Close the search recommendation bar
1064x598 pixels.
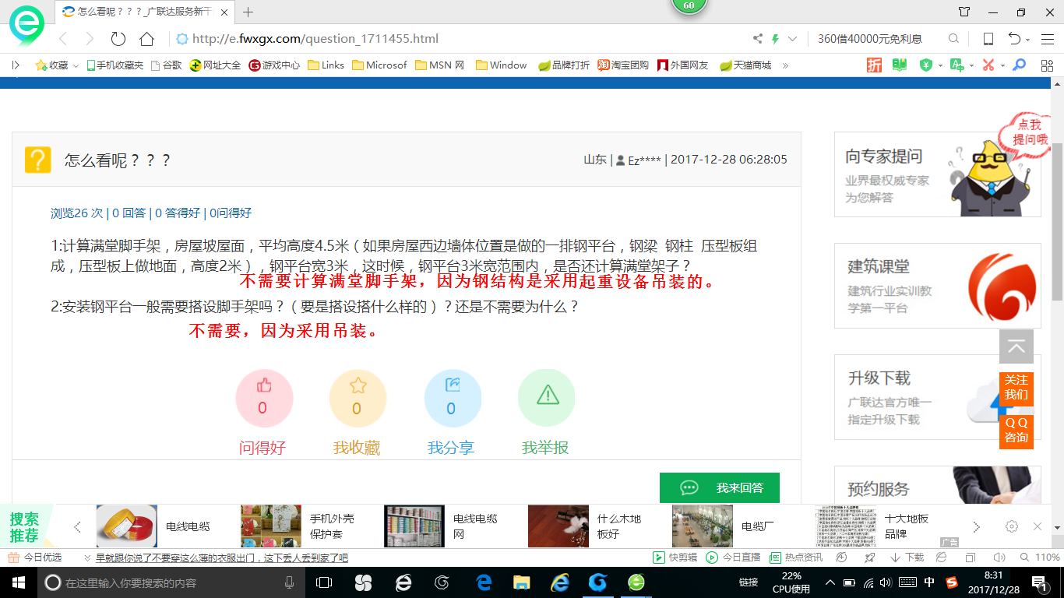point(1038,526)
